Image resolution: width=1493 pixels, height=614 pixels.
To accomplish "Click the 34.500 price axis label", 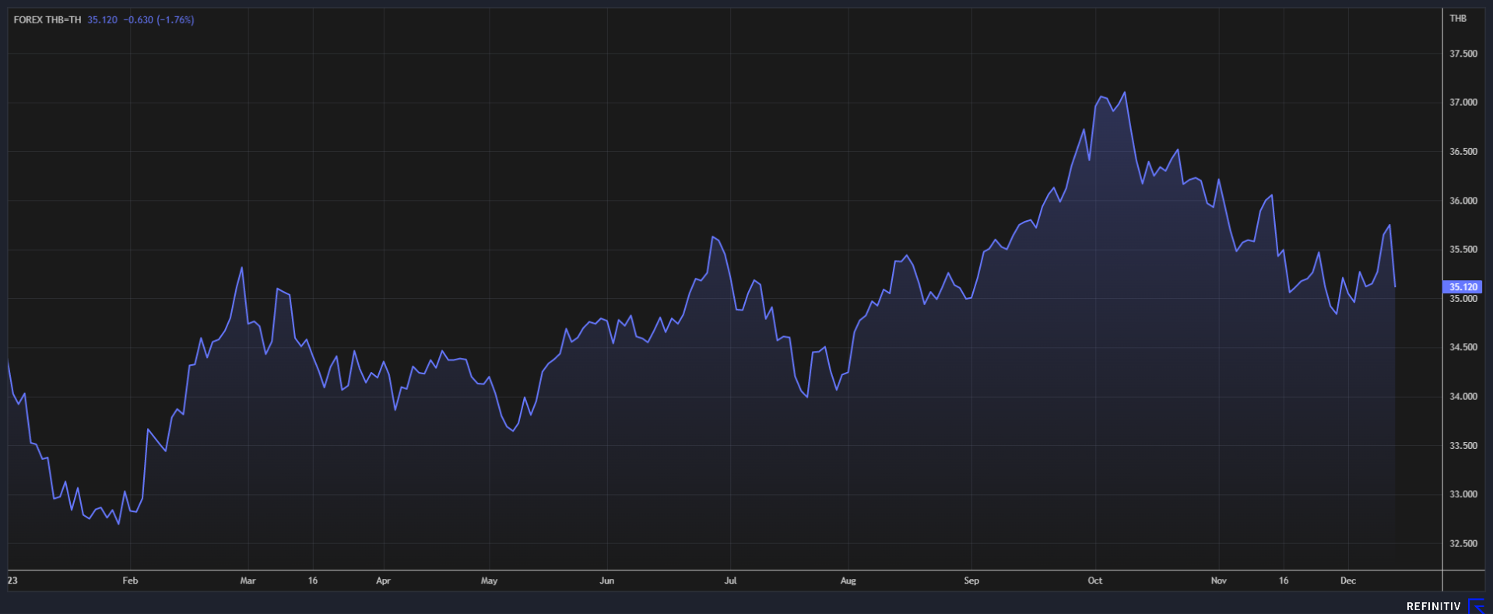I will tap(1463, 348).
